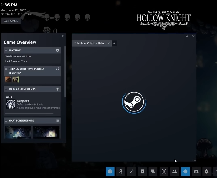Image resolution: width=217 pixels, height=178 pixels.
Task: Open the Guides book icon in toolbar
Action: point(142,171)
